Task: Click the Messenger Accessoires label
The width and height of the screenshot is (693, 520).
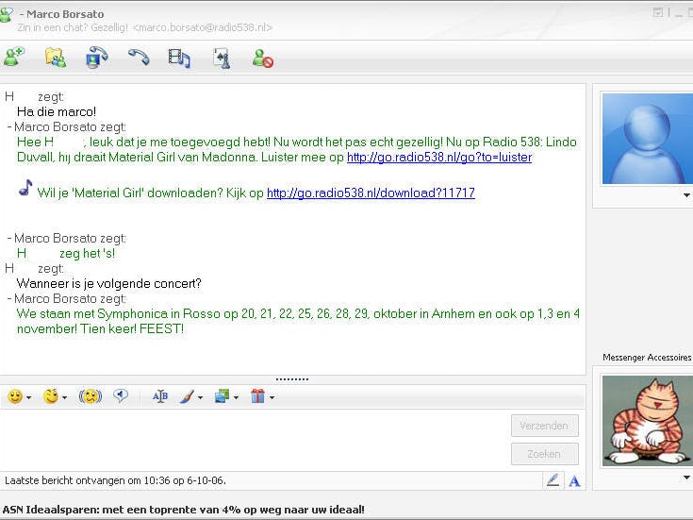Action: (647, 357)
